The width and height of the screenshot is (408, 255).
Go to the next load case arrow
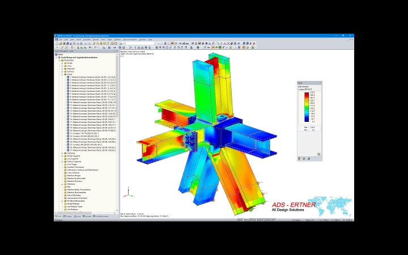161,44
